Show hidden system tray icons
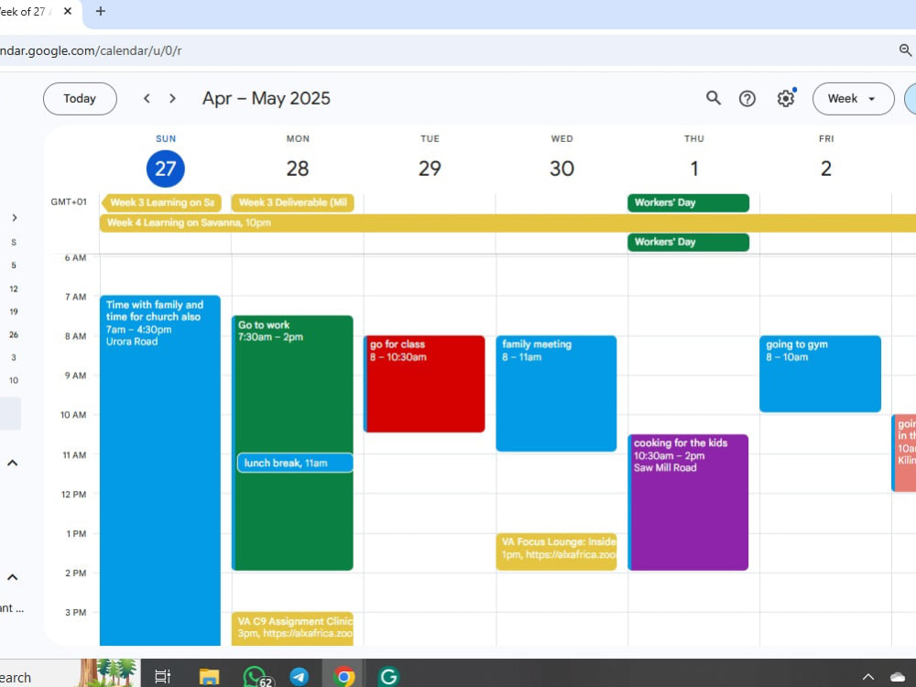Screen dimensions: 916x687 868,677
